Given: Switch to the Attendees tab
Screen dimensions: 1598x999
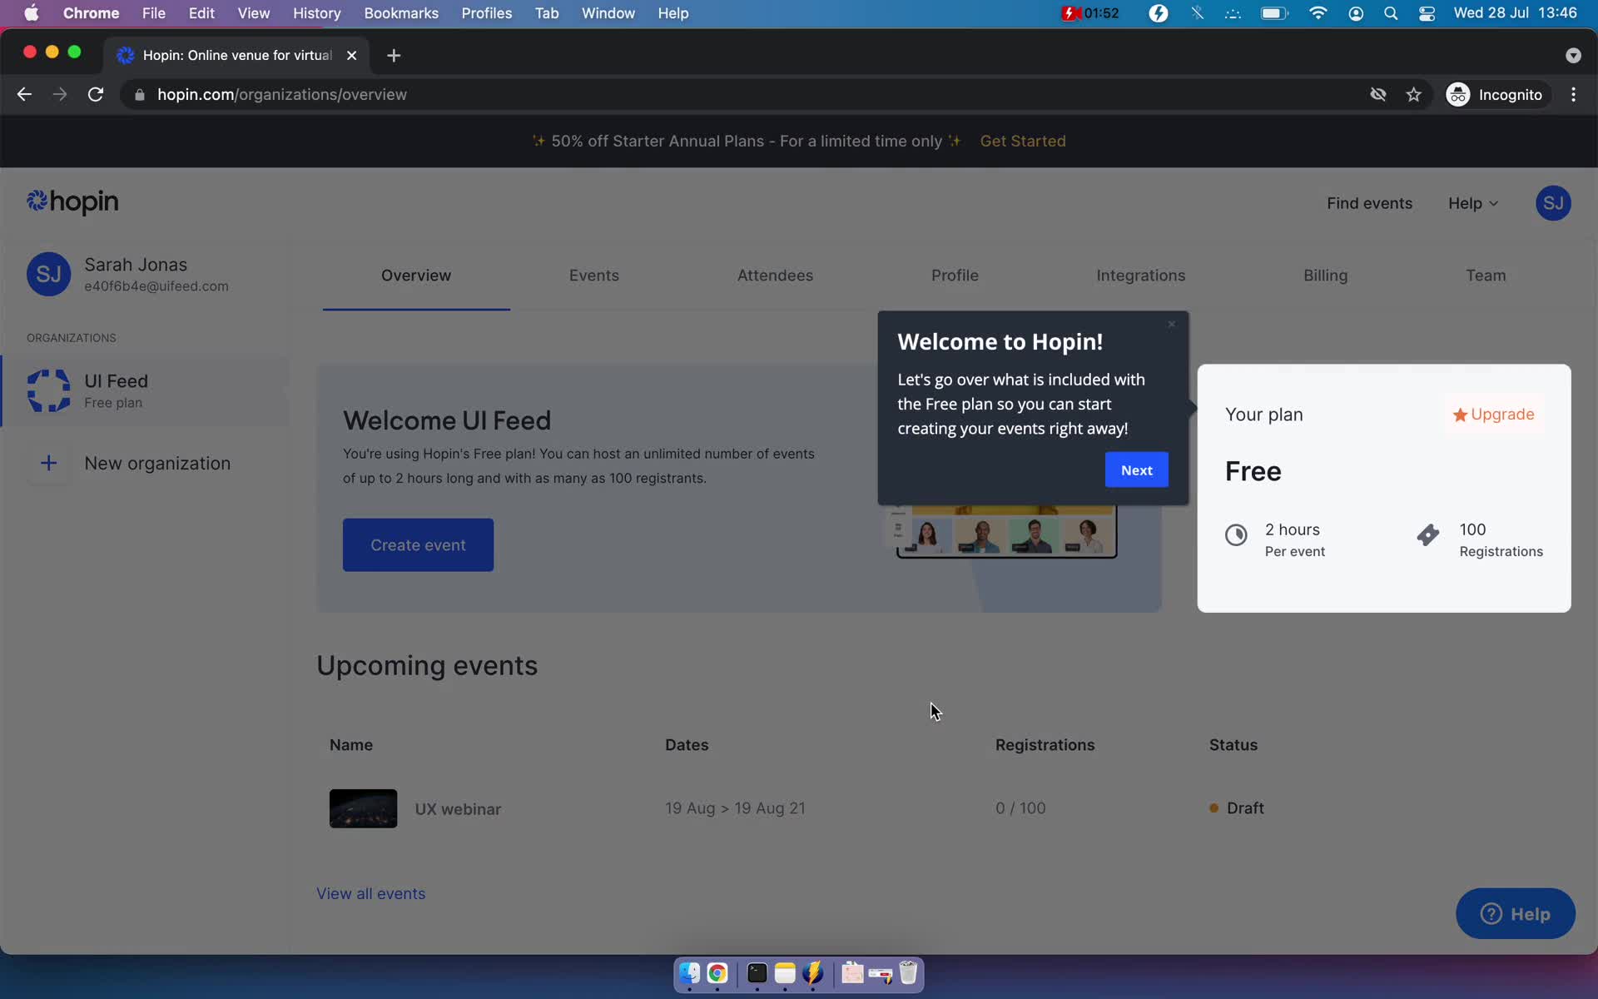Looking at the screenshot, I should coord(775,276).
